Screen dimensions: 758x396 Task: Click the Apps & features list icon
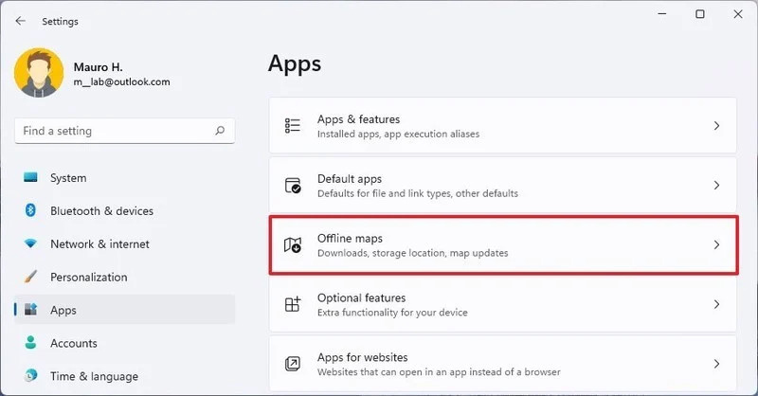click(293, 126)
